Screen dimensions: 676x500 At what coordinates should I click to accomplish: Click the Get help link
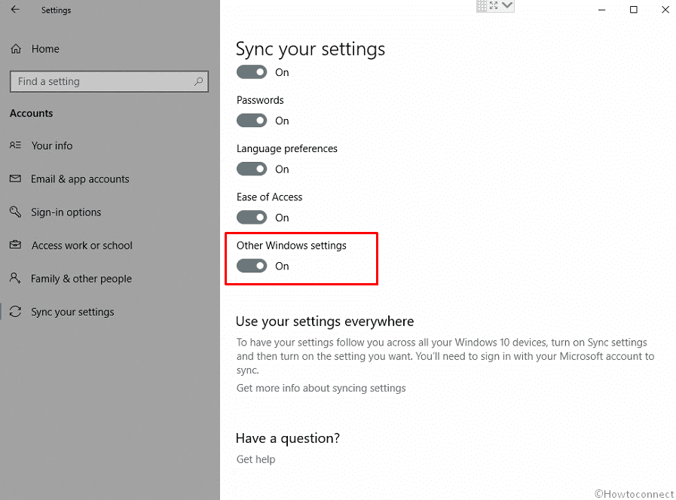[x=255, y=459]
